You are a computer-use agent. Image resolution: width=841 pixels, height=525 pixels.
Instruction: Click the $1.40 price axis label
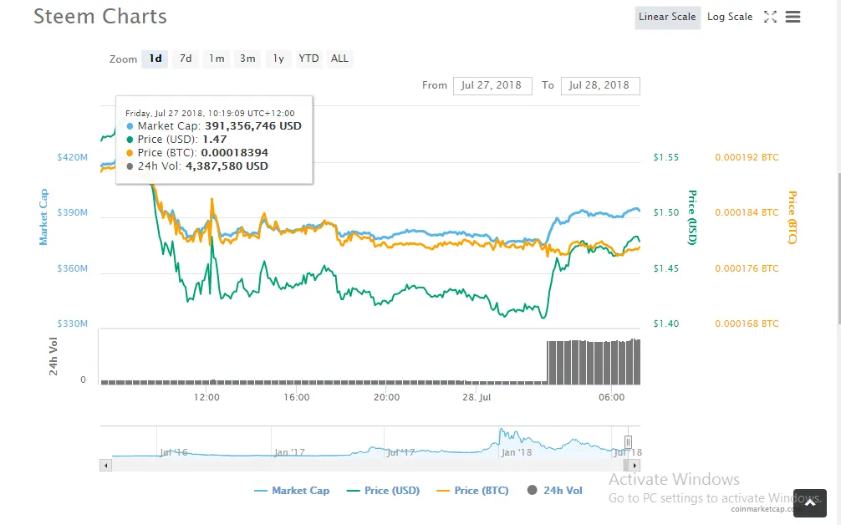pos(665,324)
